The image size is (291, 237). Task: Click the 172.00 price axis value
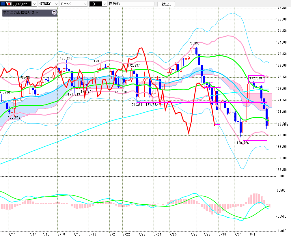tap(281, 89)
